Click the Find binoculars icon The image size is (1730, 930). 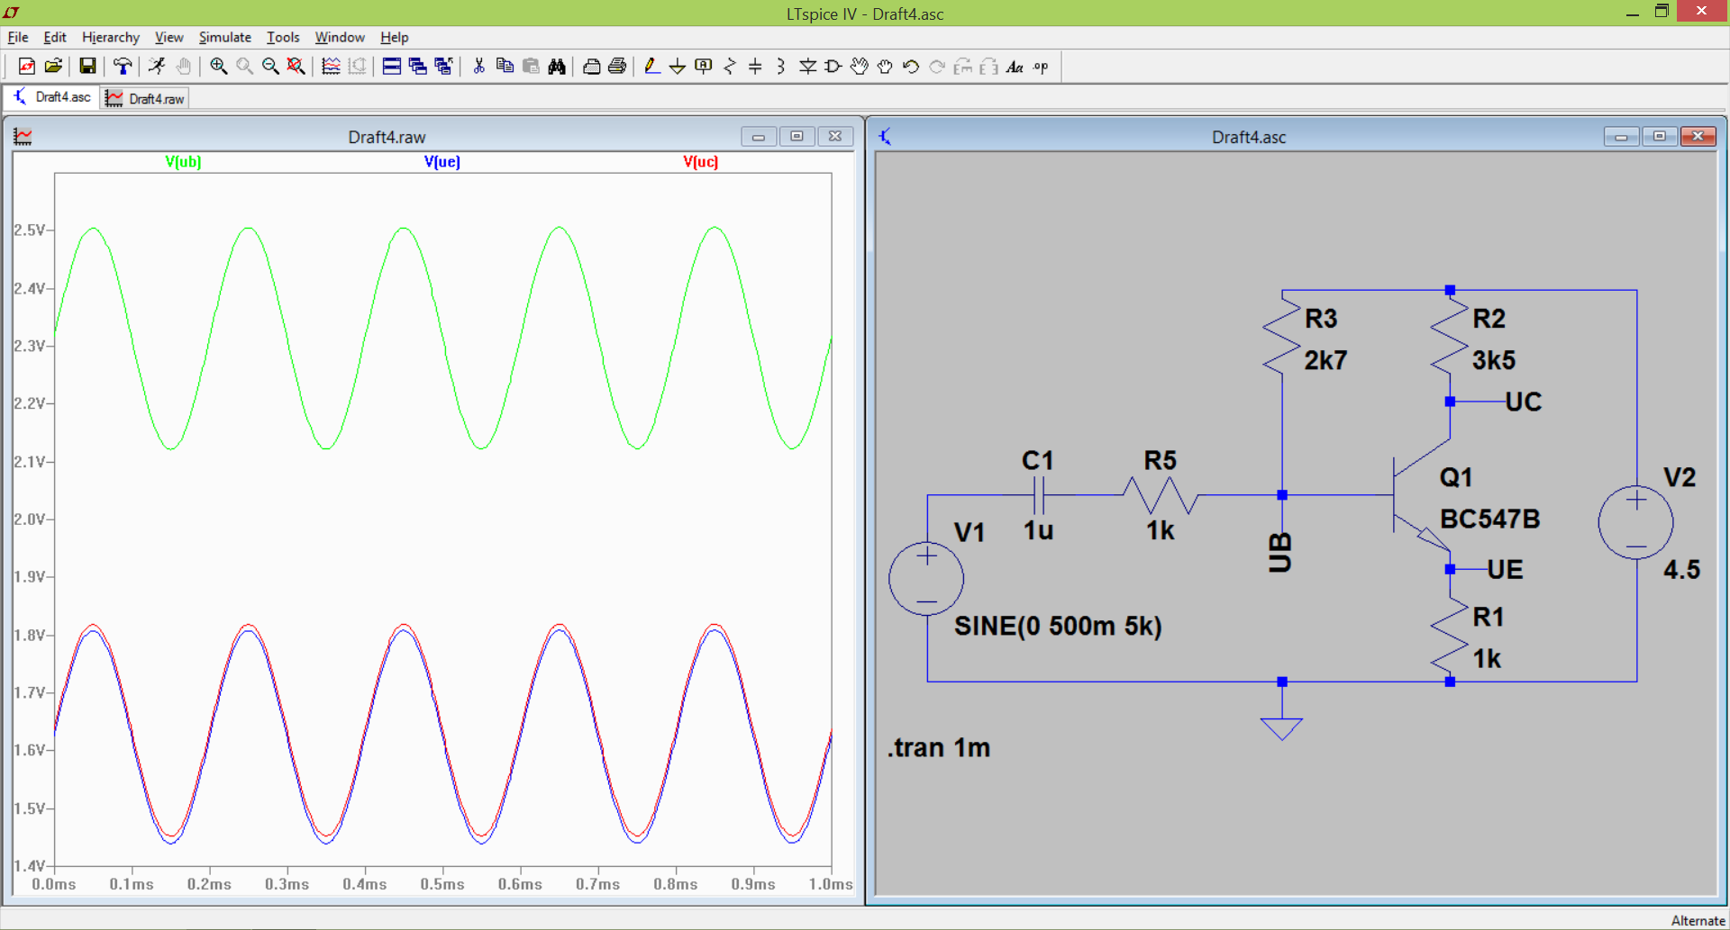pos(557,66)
